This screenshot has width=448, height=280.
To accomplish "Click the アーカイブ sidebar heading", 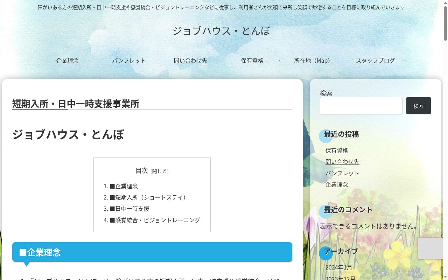I will pyautogui.click(x=341, y=251).
